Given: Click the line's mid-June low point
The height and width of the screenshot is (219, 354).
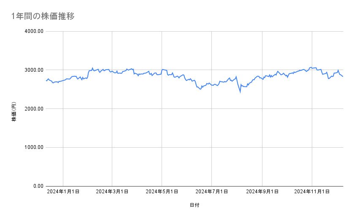Looking at the screenshot, I should click(x=200, y=89).
